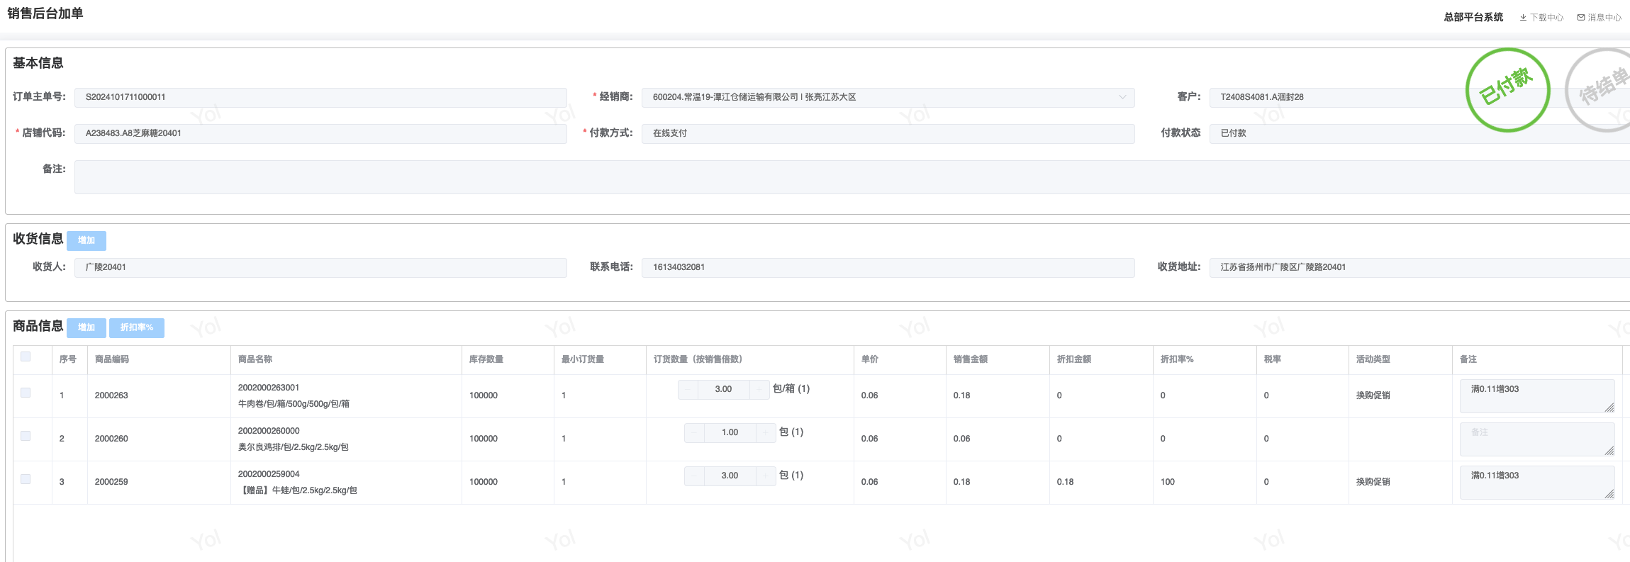The image size is (1630, 562).
Task: Decrease quantity for product 2000263
Action: tap(688, 389)
